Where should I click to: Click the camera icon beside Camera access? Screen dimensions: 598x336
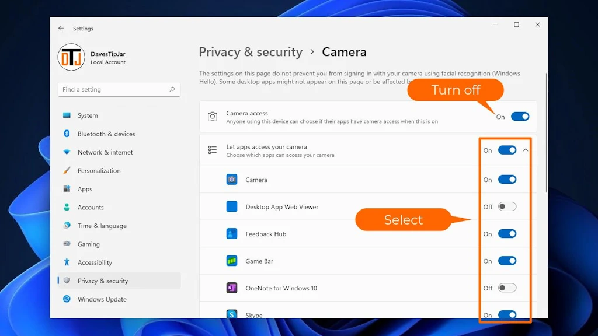pyautogui.click(x=213, y=116)
